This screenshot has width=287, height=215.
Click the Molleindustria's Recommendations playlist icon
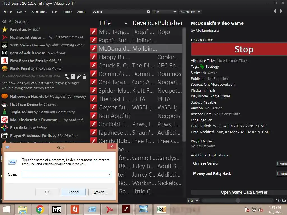pyautogui.click(x=4, y=120)
